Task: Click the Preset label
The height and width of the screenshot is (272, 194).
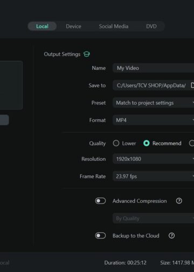Action: point(99,103)
